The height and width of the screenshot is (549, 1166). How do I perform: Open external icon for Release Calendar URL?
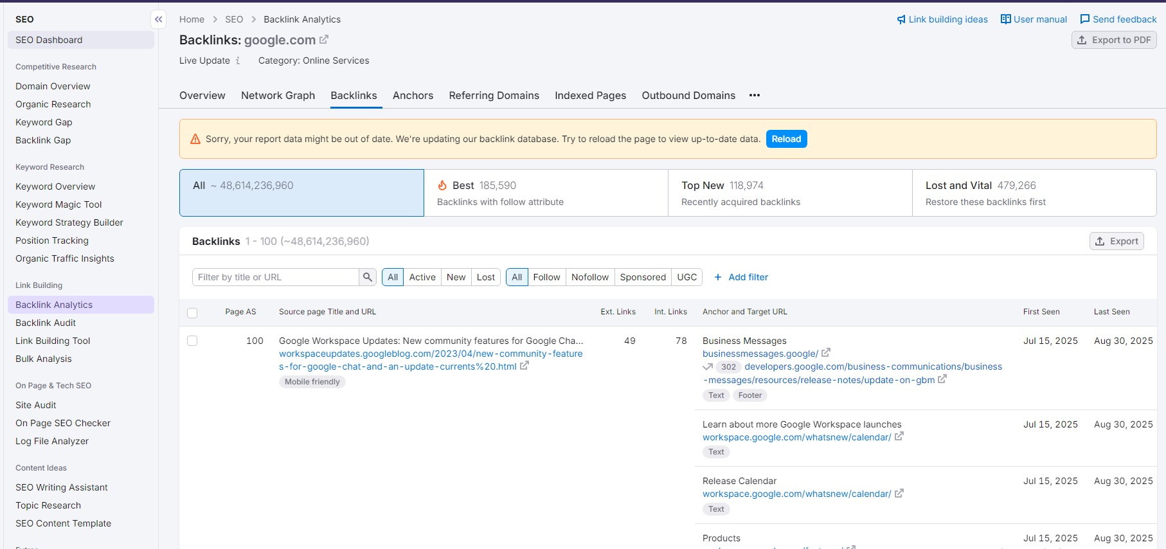[899, 494]
